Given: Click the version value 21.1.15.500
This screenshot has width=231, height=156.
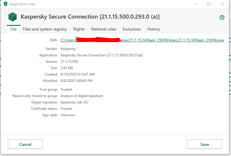Looking at the screenshot, I should (x=69, y=62).
